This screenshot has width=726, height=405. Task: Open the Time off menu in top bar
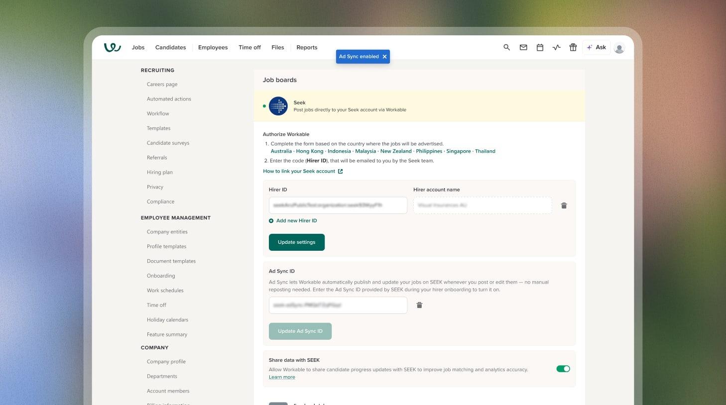coord(249,47)
